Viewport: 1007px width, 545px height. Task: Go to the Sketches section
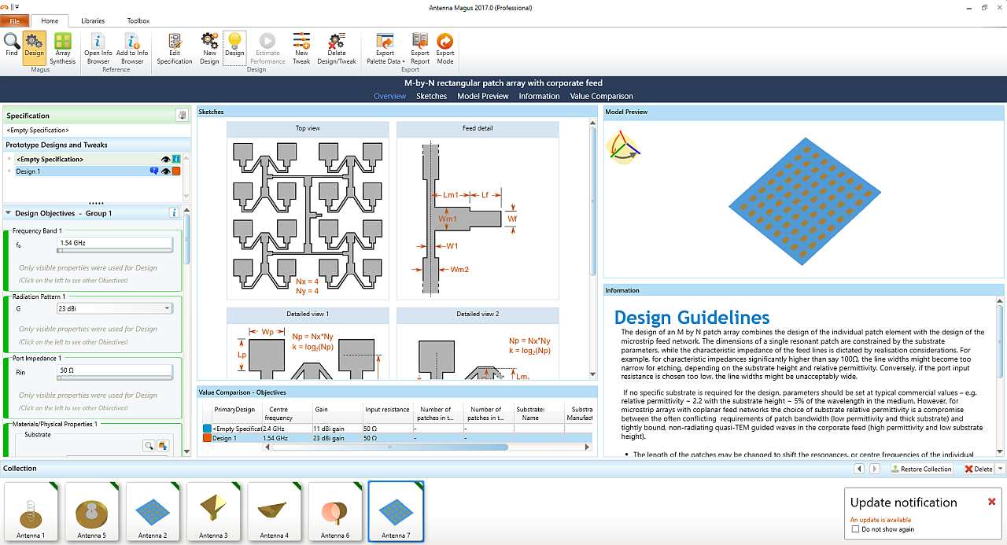(431, 96)
